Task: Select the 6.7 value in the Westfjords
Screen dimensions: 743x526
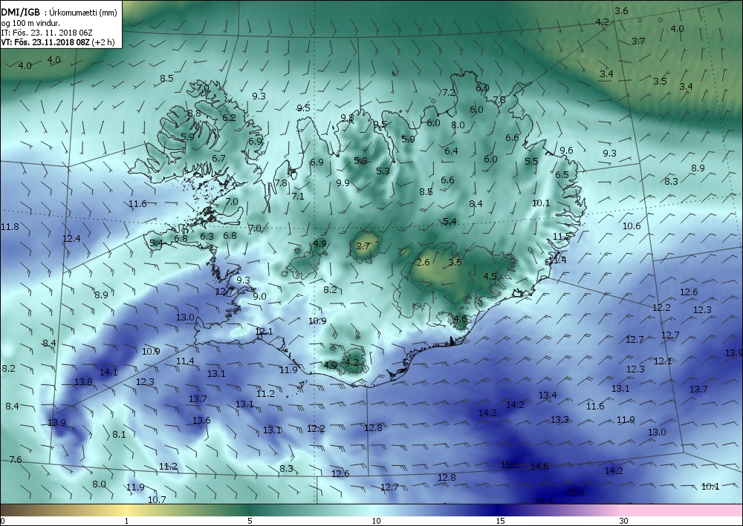Action: [218, 159]
